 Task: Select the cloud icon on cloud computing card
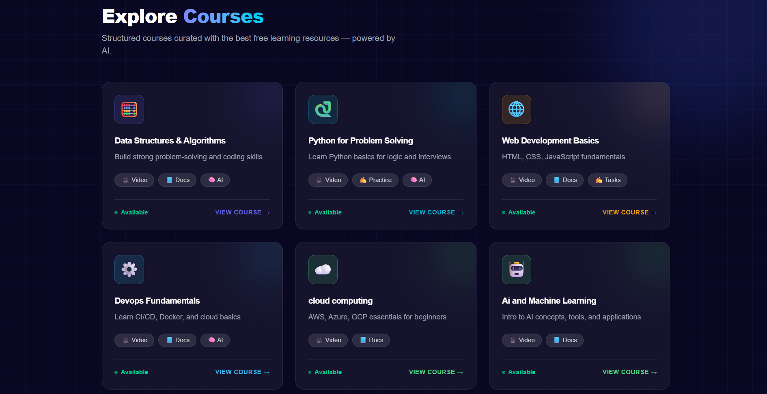[x=323, y=270]
